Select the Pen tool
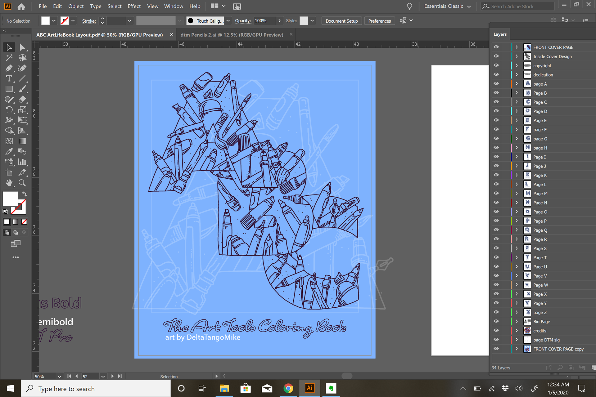Image resolution: width=596 pixels, height=397 pixels. [9, 68]
